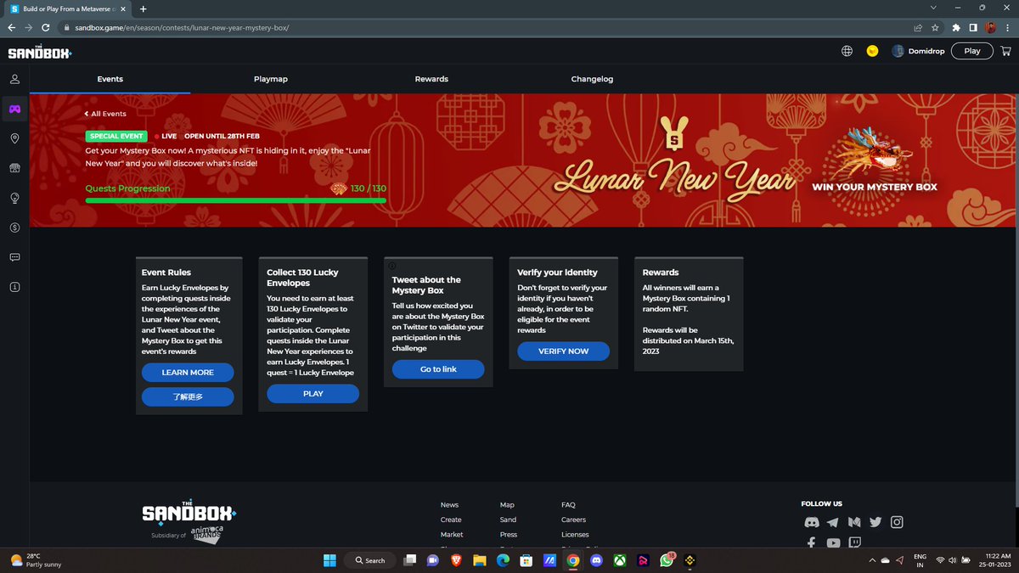The image size is (1019, 573).
Task: Open the Medium icon under Follow Us
Action: 854,523
